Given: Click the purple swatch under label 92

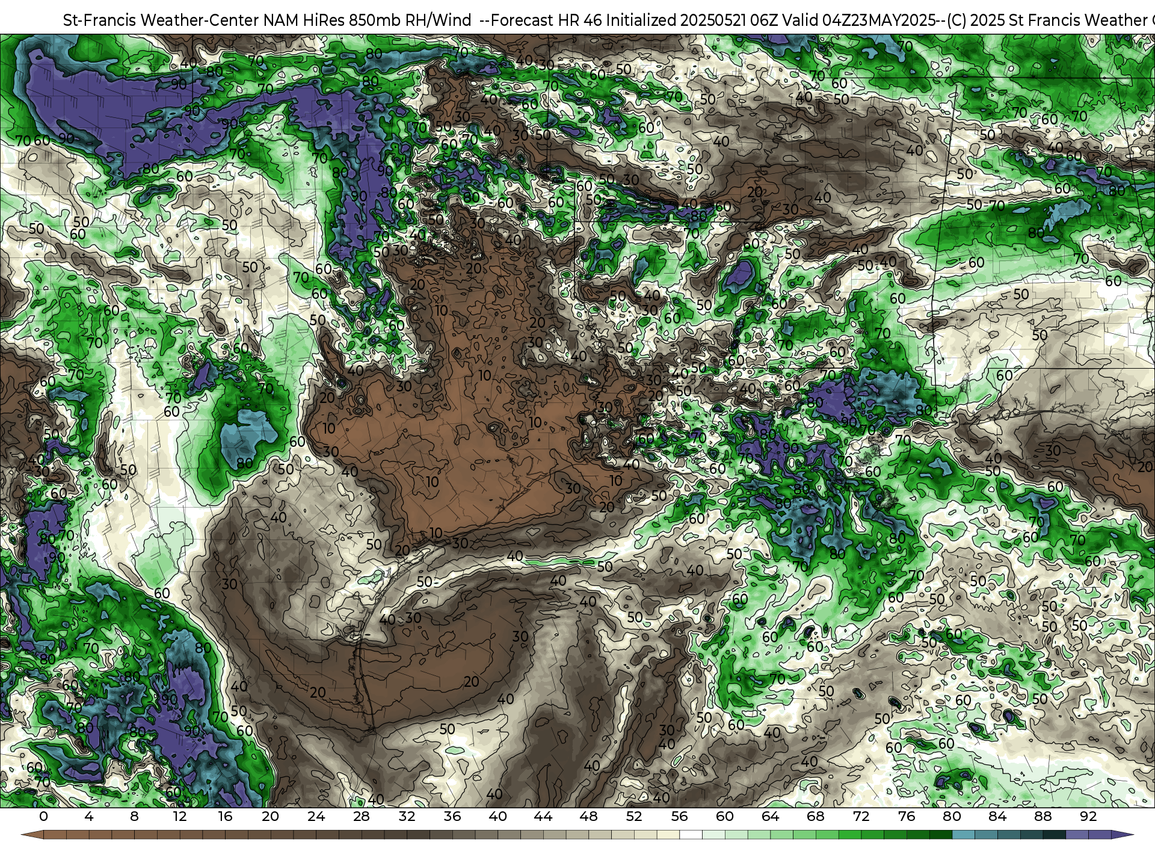Looking at the screenshot, I should pos(1100,835).
